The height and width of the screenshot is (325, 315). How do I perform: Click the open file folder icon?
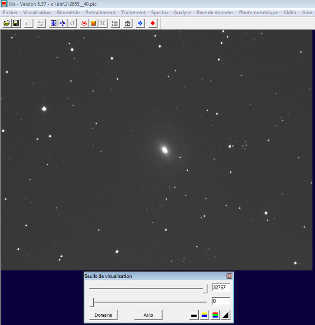coord(7,23)
